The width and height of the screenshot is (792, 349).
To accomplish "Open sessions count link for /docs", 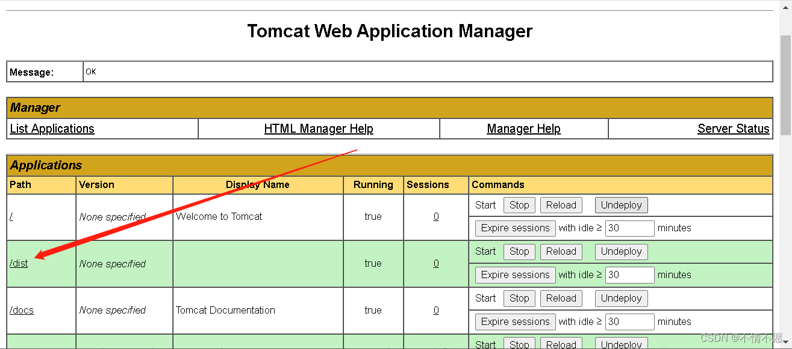I will click(x=436, y=311).
